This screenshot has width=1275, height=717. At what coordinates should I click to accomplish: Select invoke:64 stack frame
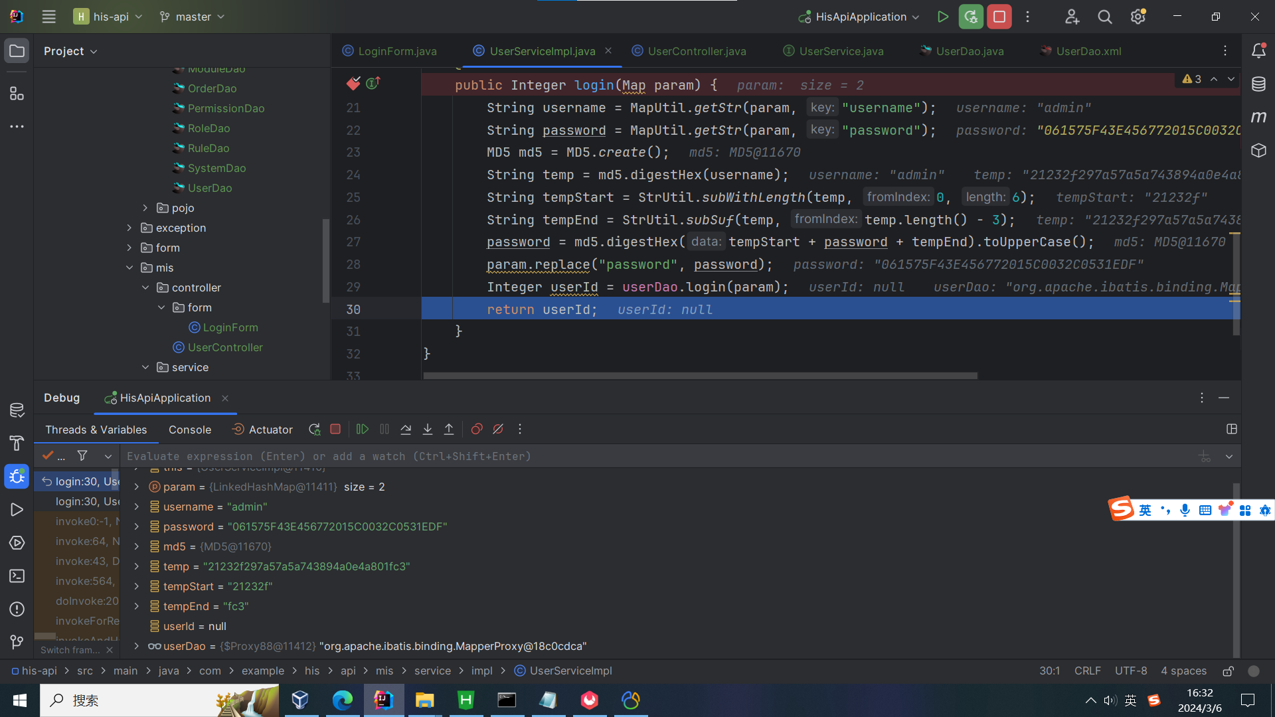[86, 541]
